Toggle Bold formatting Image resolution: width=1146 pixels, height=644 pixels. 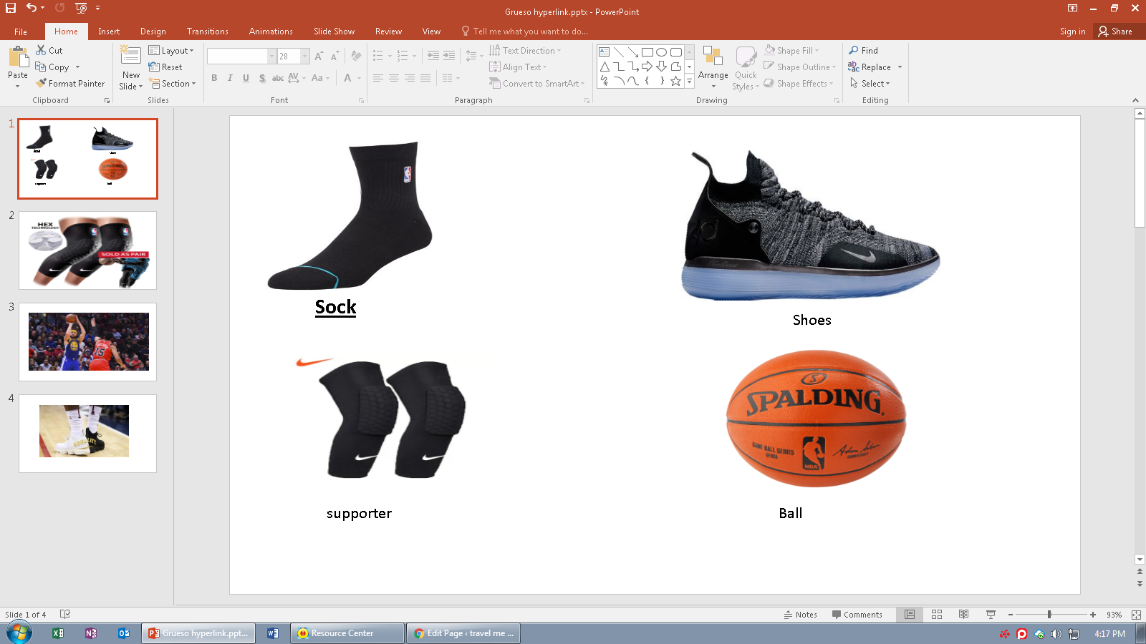tap(214, 78)
